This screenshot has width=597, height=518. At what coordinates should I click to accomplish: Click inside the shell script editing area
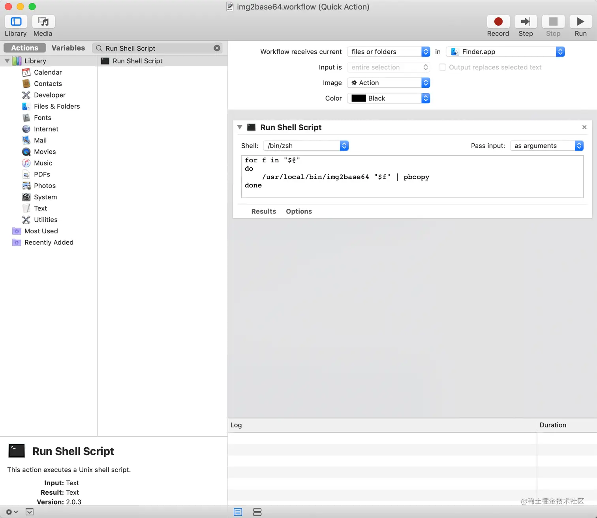(x=412, y=176)
